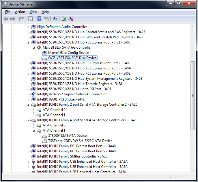Collapse ICH10 4 port SATA Controller 1 - 3A20

[28, 120]
